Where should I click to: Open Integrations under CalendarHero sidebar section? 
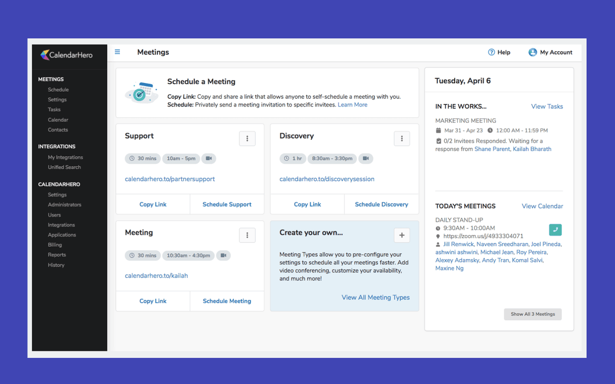click(61, 225)
